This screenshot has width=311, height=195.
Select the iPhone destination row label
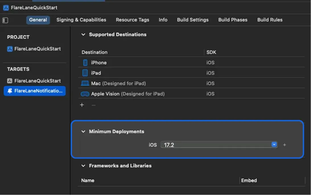click(99, 63)
